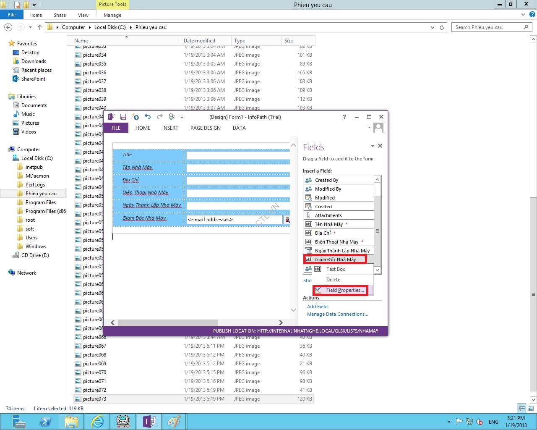Click the Add Field link

(317, 307)
